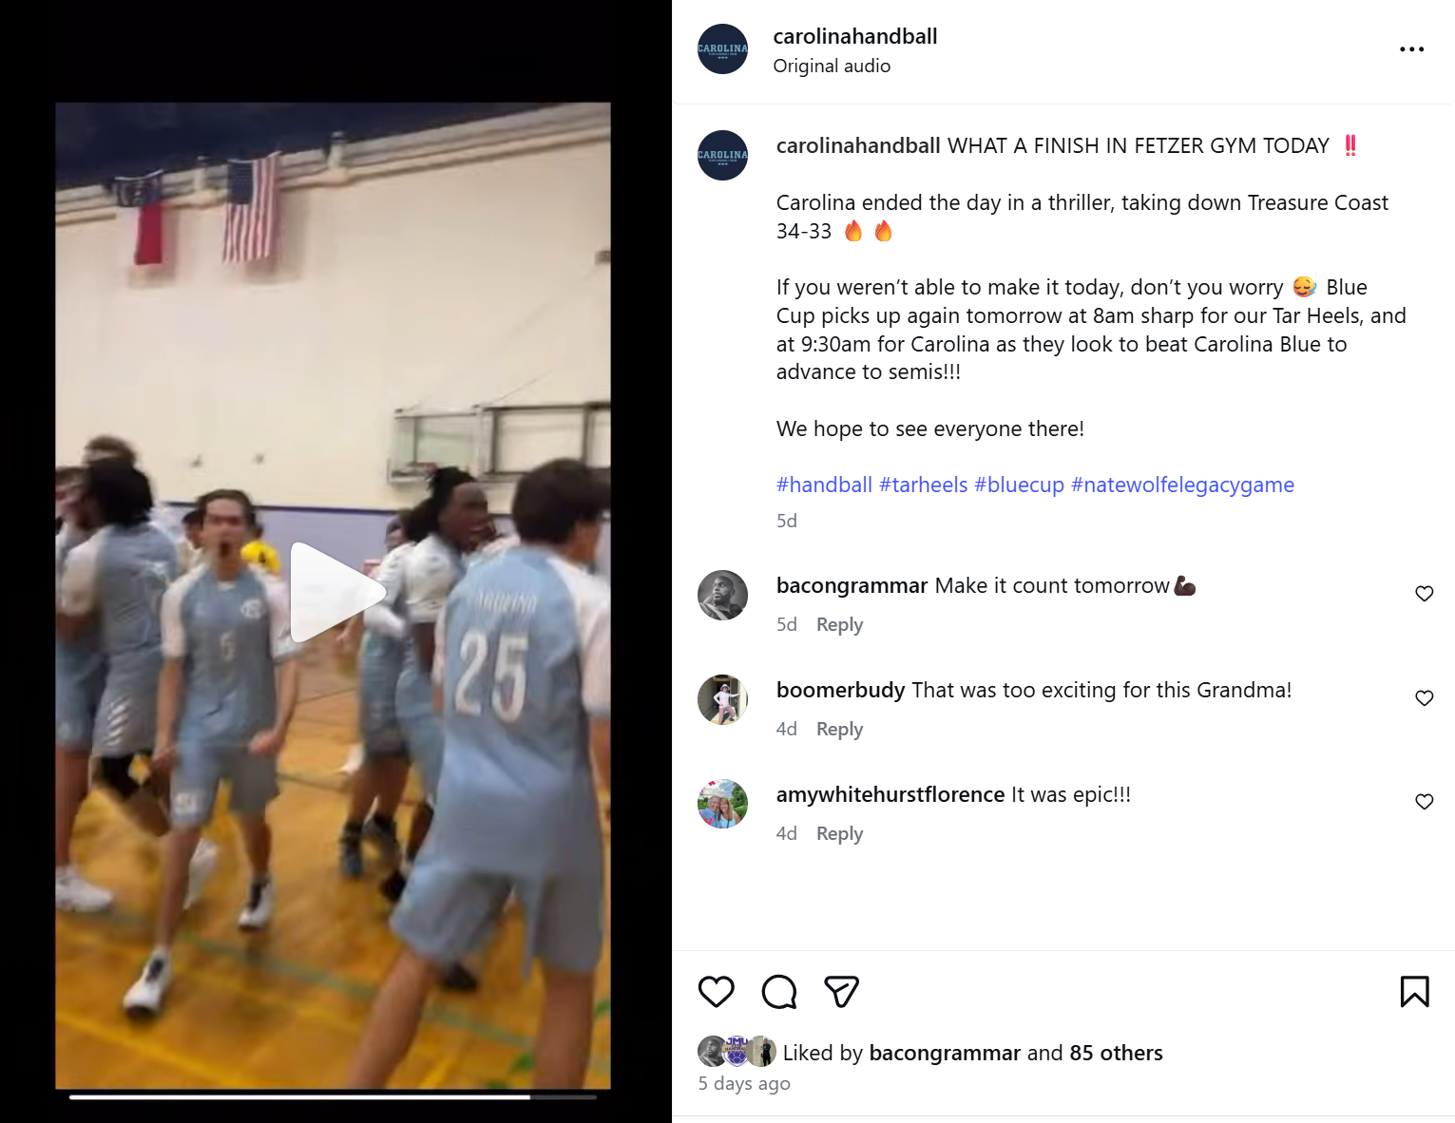The height and width of the screenshot is (1123, 1455).
Task: Open the #natewolfelegacygame hashtag
Action: pyautogui.click(x=1182, y=485)
